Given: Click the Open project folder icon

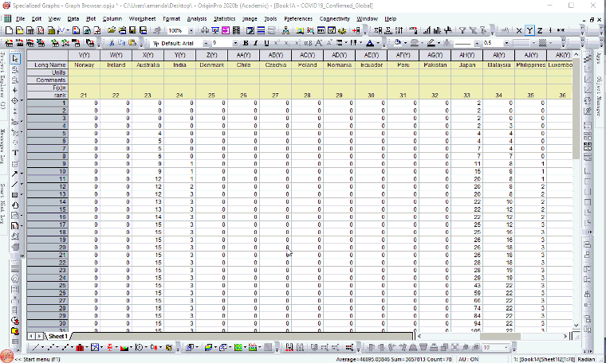Looking at the screenshot, I should pos(112,30).
